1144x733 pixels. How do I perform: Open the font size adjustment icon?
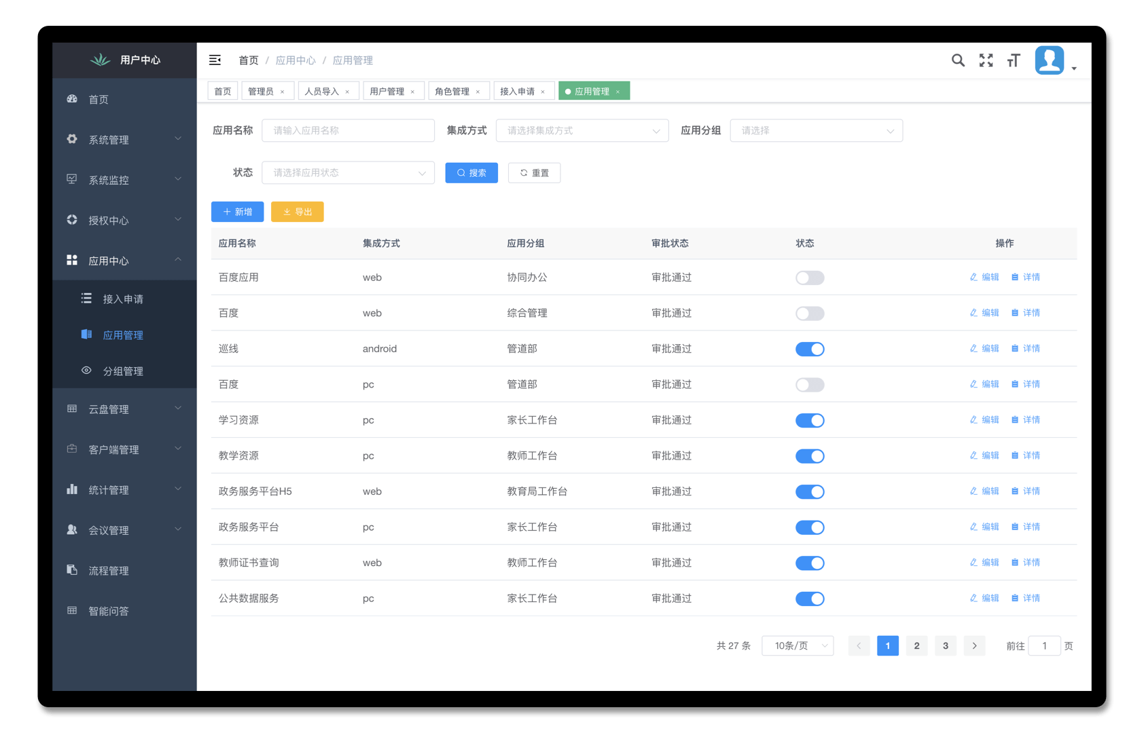1014,60
